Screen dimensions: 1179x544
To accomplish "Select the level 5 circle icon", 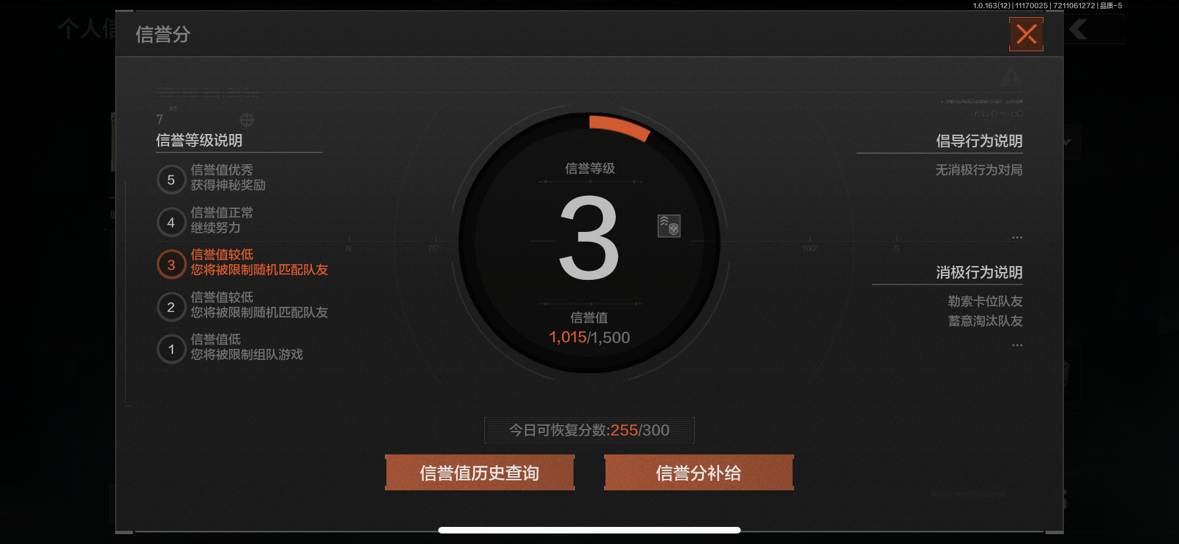I will tap(171, 179).
